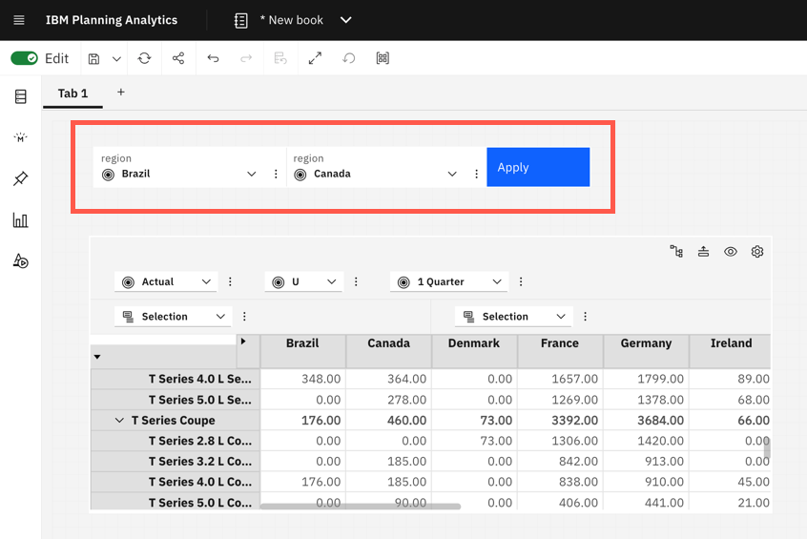
Task: Click the Refresh data icon
Action: point(145,58)
